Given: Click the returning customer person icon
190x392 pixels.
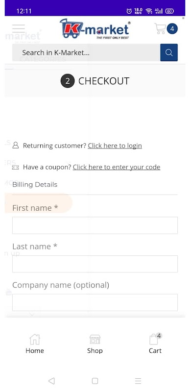Looking at the screenshot, I should pos(16,145).
